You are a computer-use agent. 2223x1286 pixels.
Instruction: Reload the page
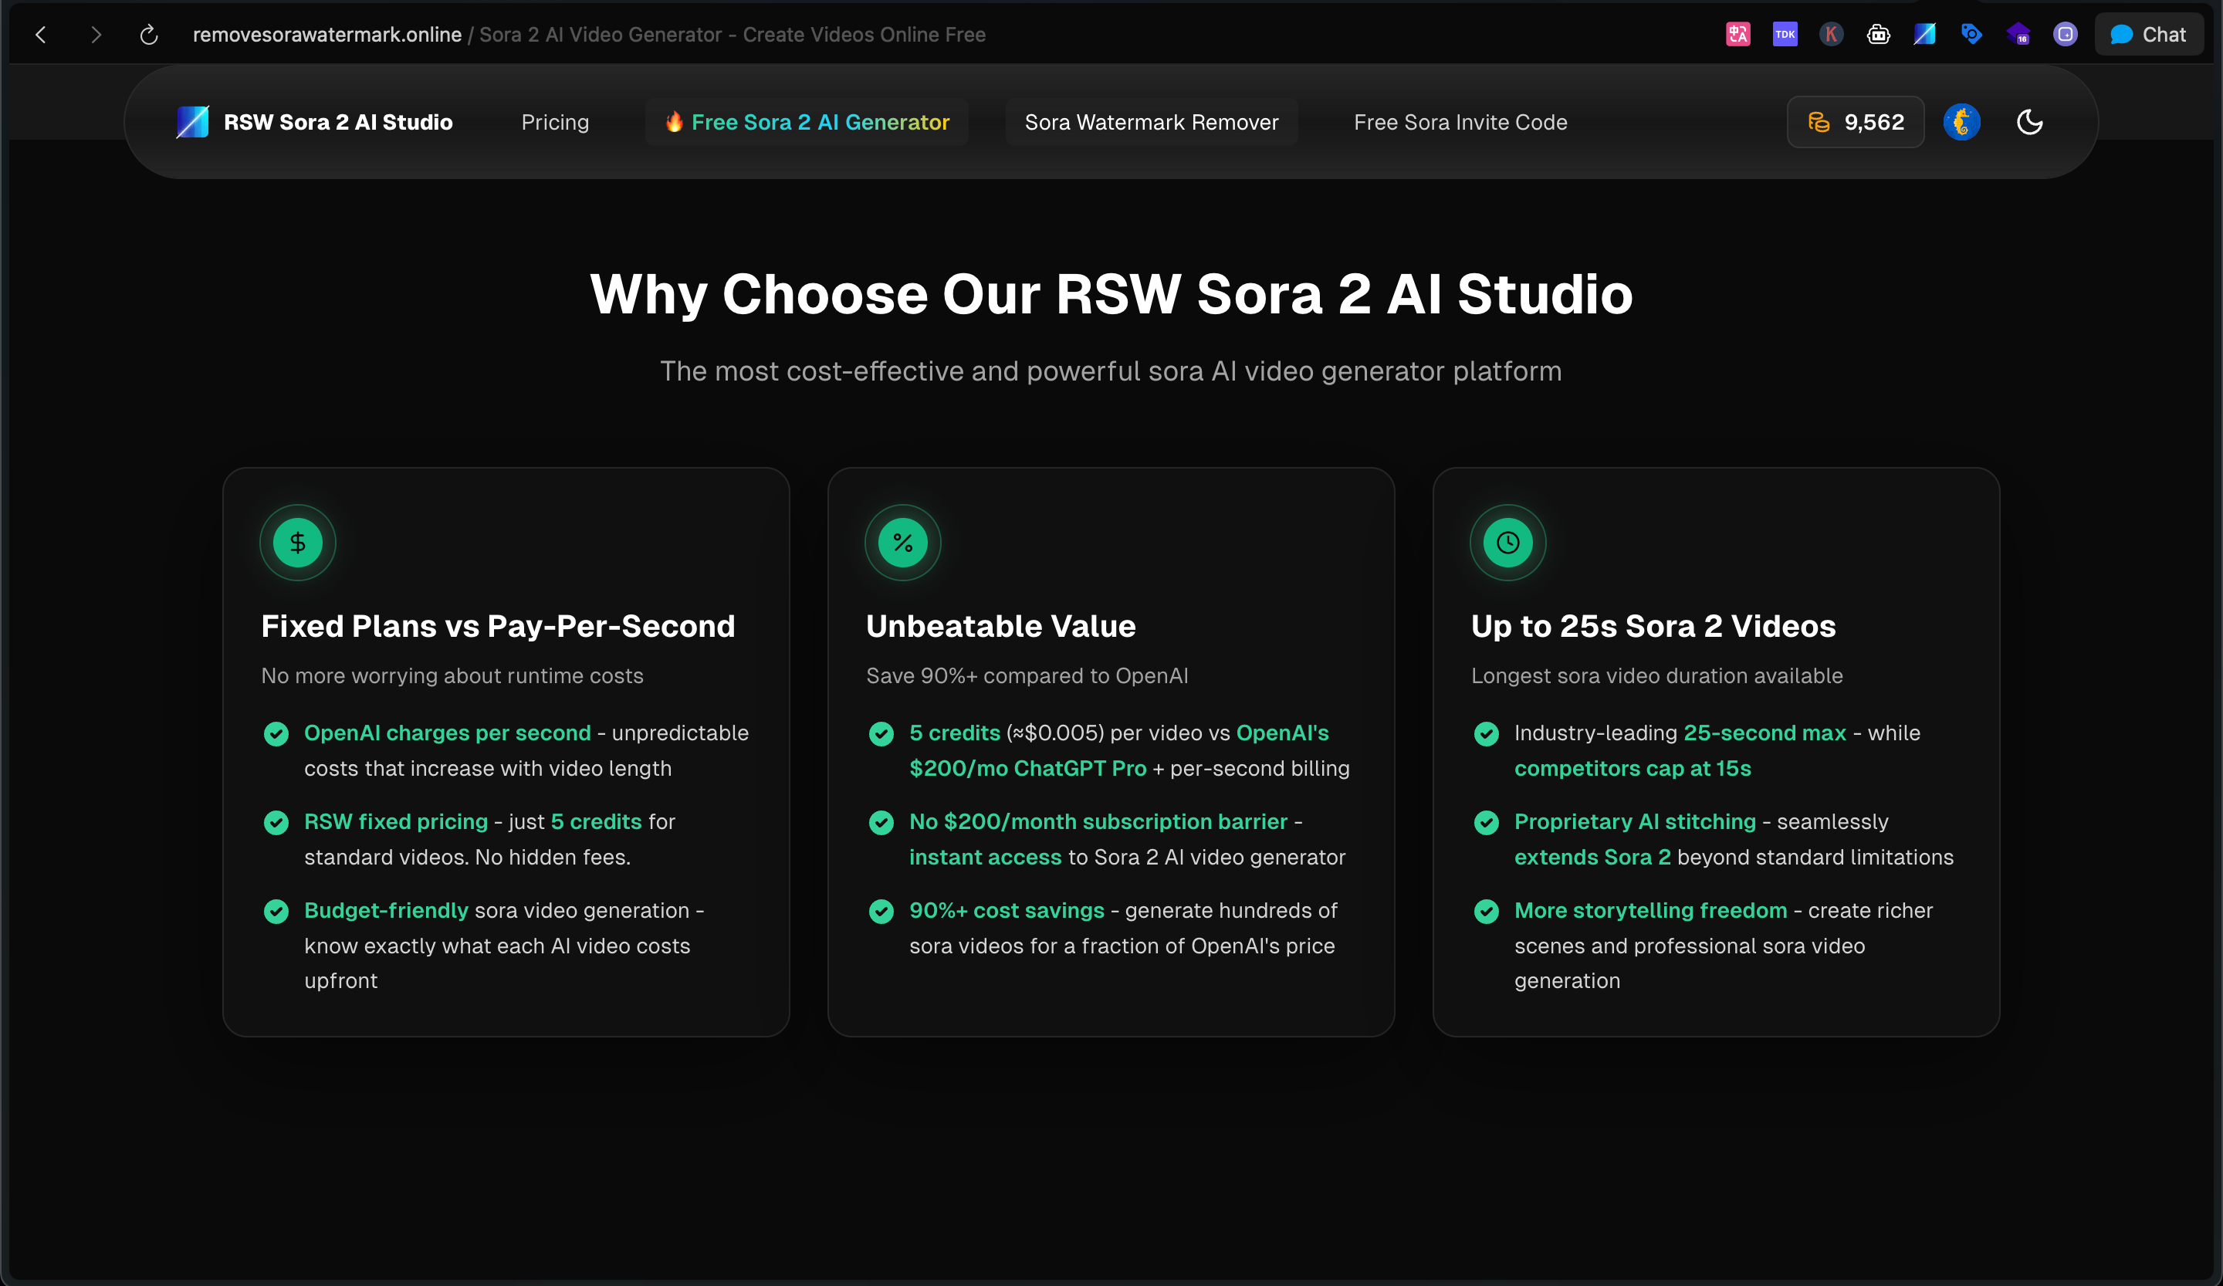click(149, 35)
